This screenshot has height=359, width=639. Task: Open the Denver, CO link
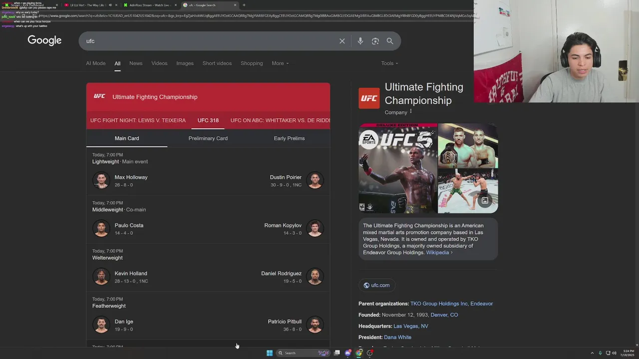click(x=444, y=315)
